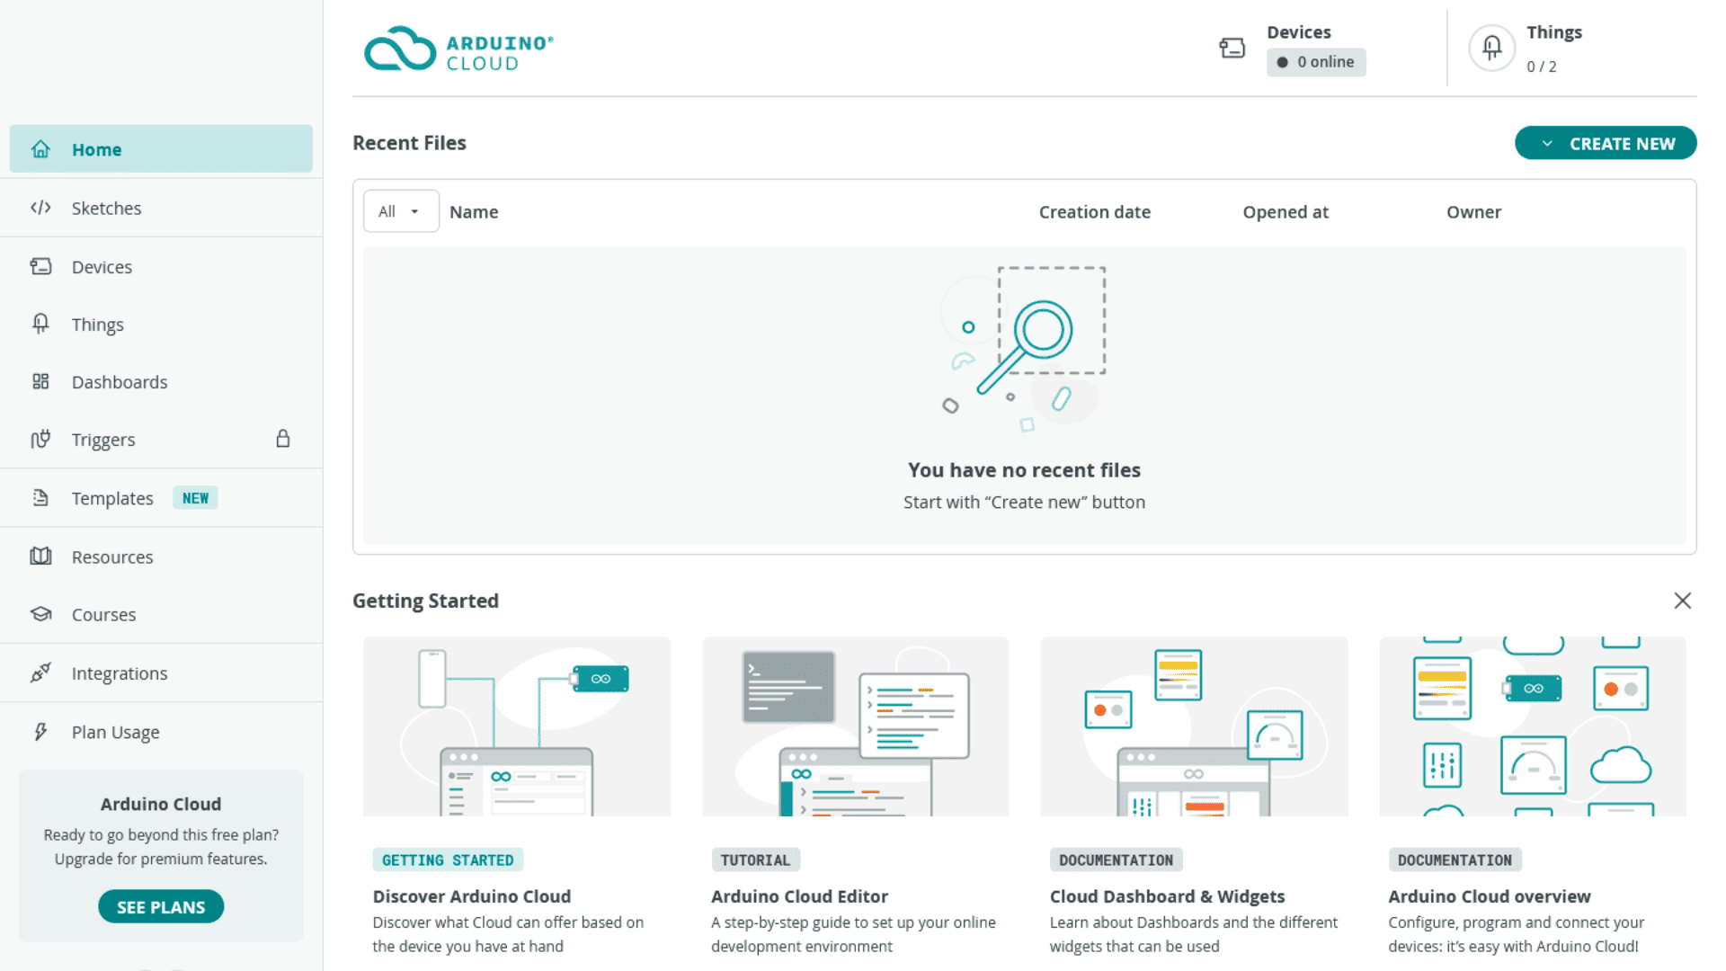Viewport: 1726px width, 971px height.
Task: Click the Sketches code brackets icon
Action: [40, 208]
